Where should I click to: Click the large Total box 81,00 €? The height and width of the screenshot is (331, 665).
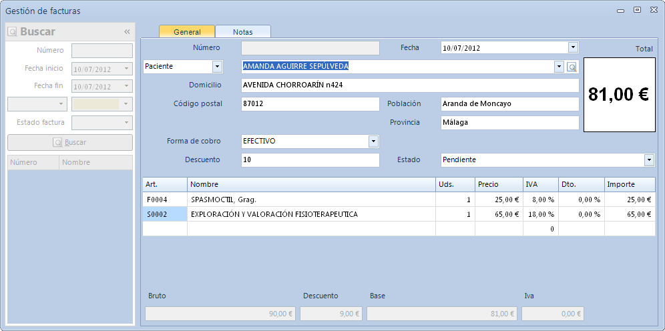pyautogui.click(x=620, y=95)
